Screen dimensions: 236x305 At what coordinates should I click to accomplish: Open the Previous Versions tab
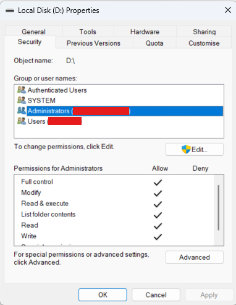93,43
